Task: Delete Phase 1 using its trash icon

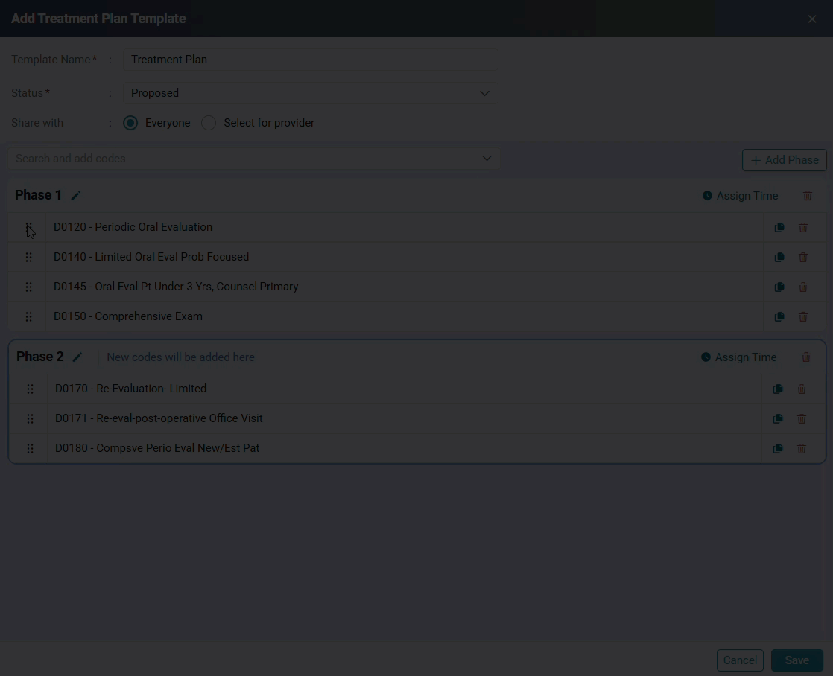Action: tap(808, 195)
